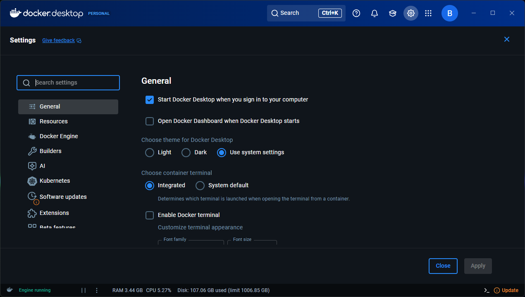Open the Learning center graduation cap icon

click(393, 13)
